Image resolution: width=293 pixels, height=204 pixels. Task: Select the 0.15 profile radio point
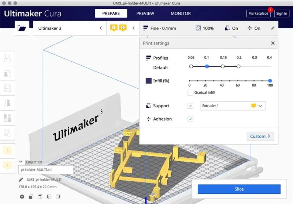click(223, 66)
